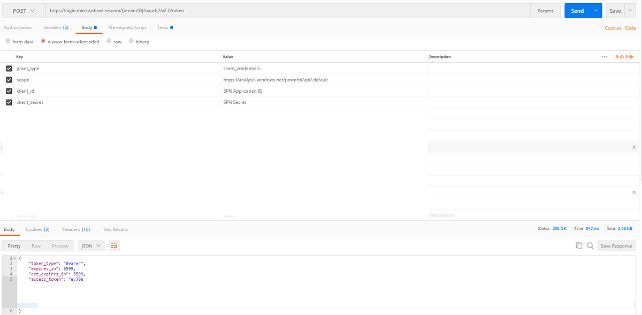
Task: Select the raw body type radio button
Action: 108,41
